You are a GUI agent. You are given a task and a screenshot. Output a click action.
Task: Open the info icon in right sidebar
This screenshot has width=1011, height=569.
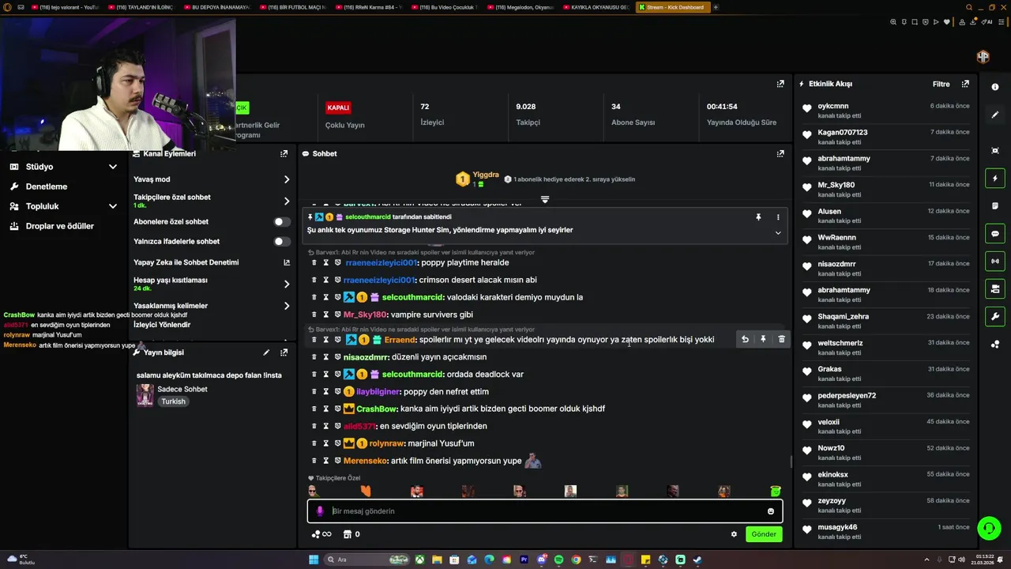pyautogui.click(x=995, y=87)
